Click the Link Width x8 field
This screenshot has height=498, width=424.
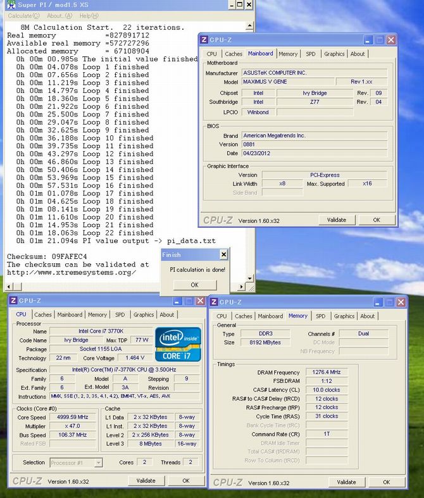[282, 184]
